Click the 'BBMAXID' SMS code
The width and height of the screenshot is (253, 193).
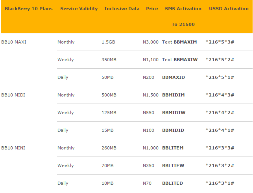174,77
